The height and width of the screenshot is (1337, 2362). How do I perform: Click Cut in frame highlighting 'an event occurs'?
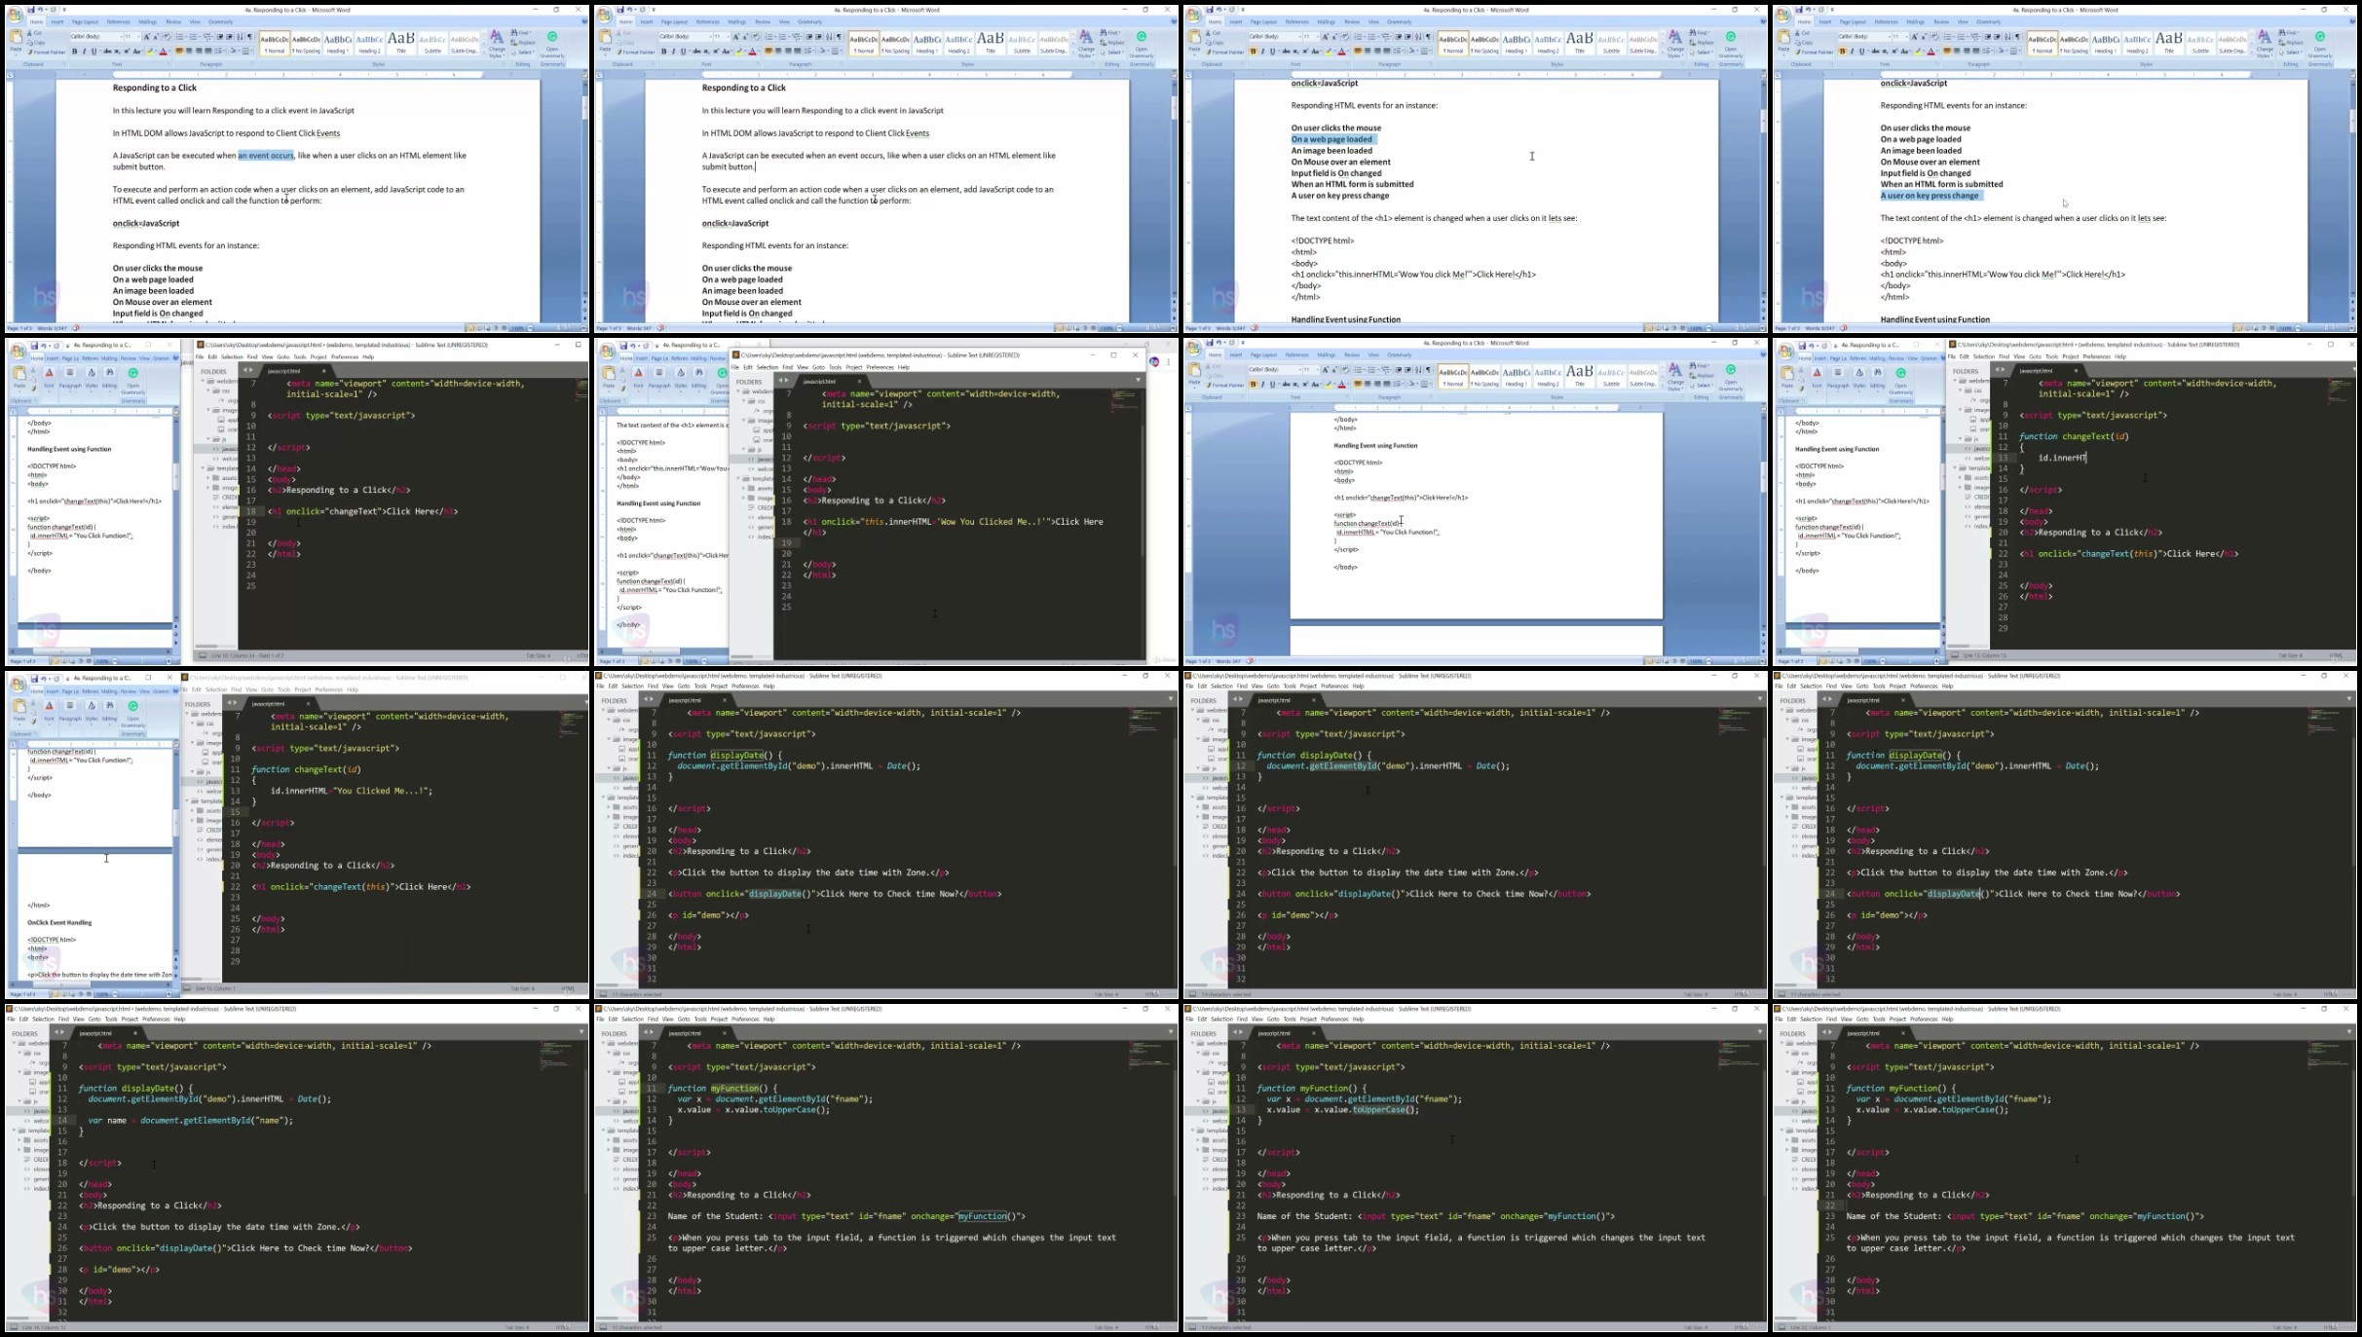click(x=34, y=33)
